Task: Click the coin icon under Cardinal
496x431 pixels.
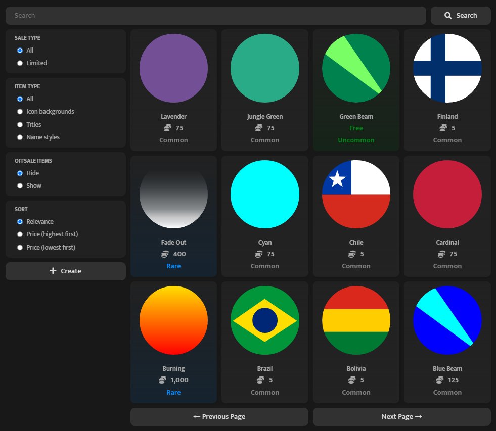Action: pos(441,254)
